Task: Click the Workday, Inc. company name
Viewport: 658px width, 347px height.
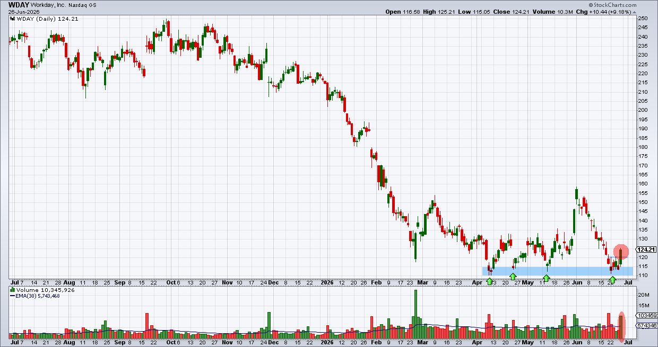Action: click(49, 4)
